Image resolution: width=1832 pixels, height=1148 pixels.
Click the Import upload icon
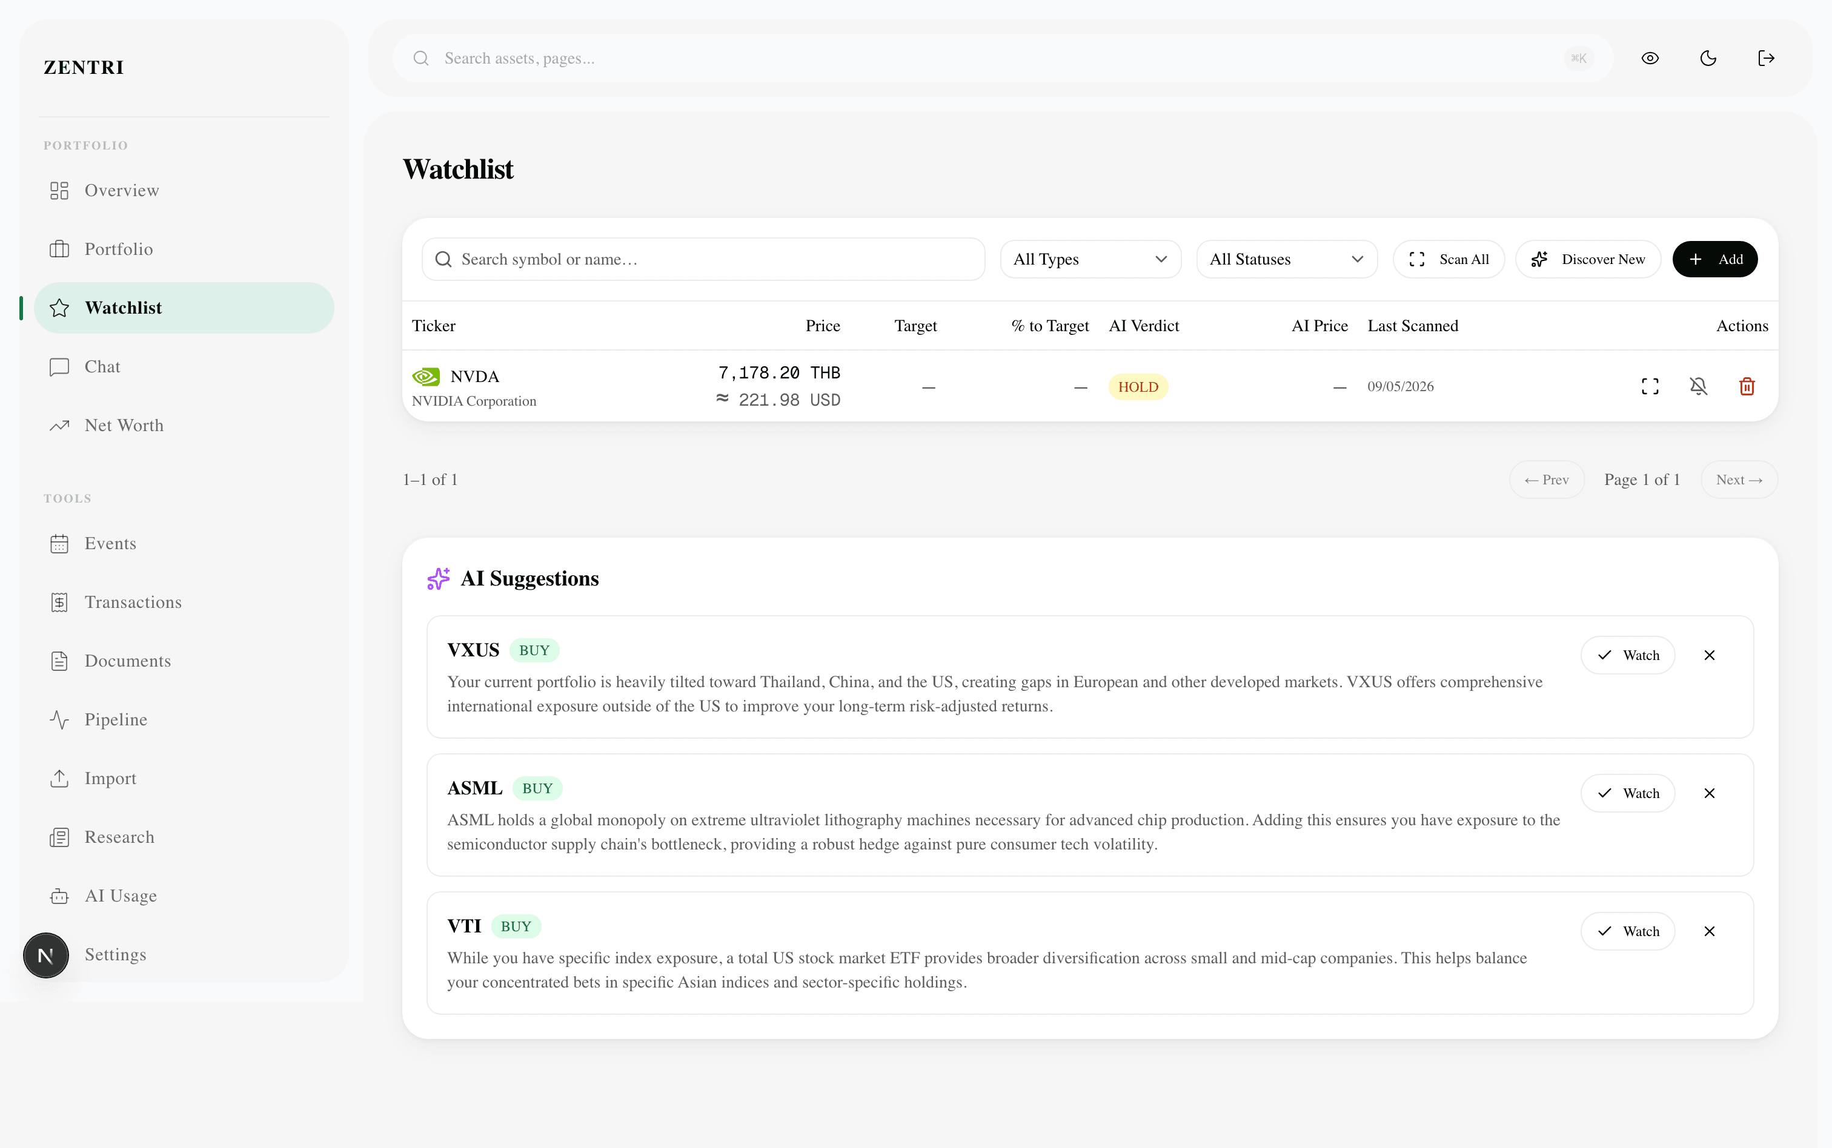[x=59, y=778]
